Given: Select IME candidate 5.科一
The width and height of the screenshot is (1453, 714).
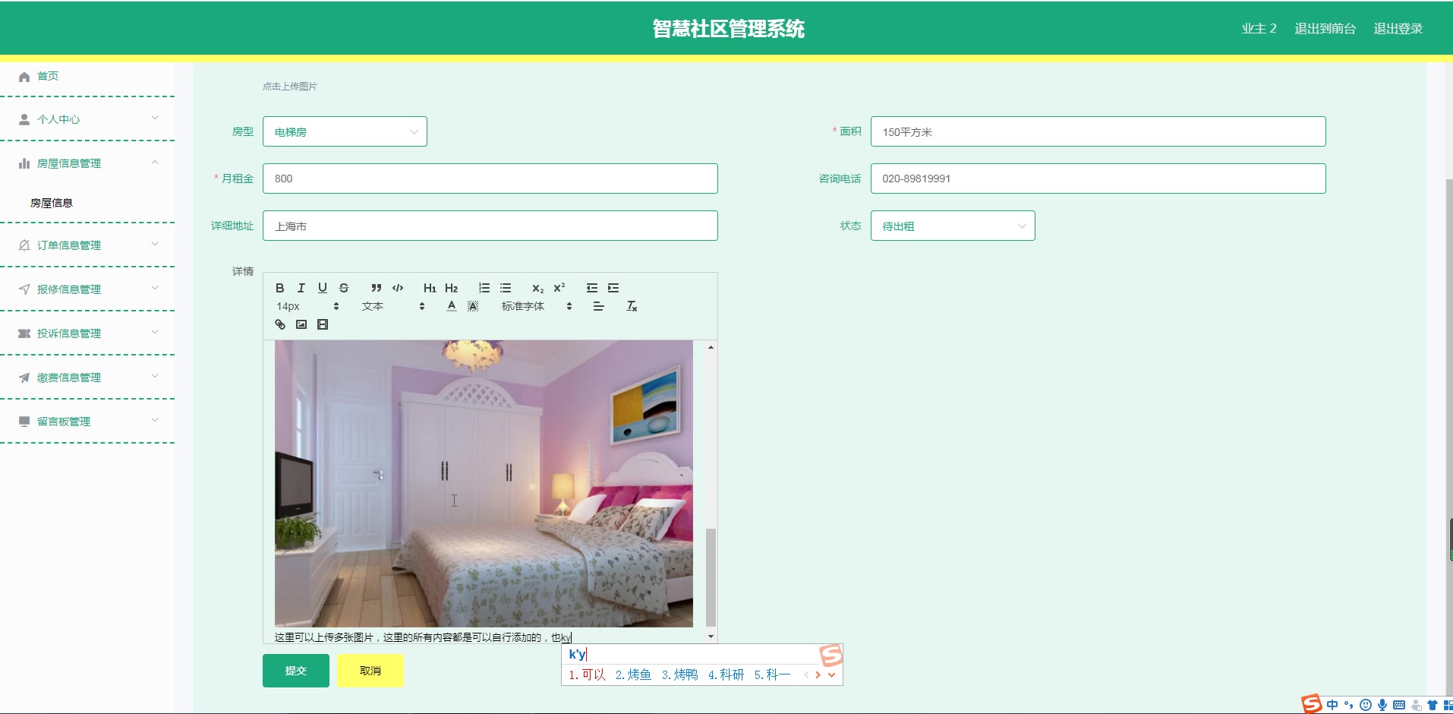Looking at the screenshot, I should [772, 675].
